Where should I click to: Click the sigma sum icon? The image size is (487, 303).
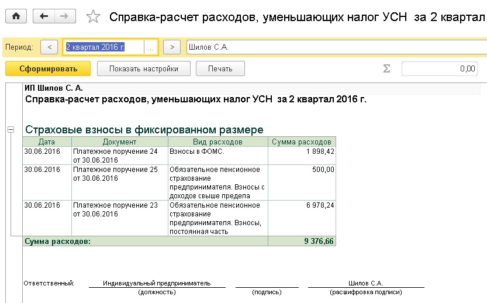(386, 68)
